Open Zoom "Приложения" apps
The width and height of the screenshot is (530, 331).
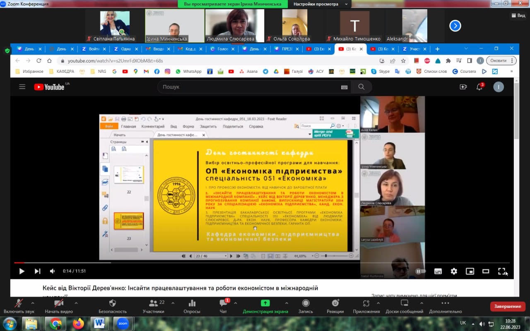pos(366,307)
